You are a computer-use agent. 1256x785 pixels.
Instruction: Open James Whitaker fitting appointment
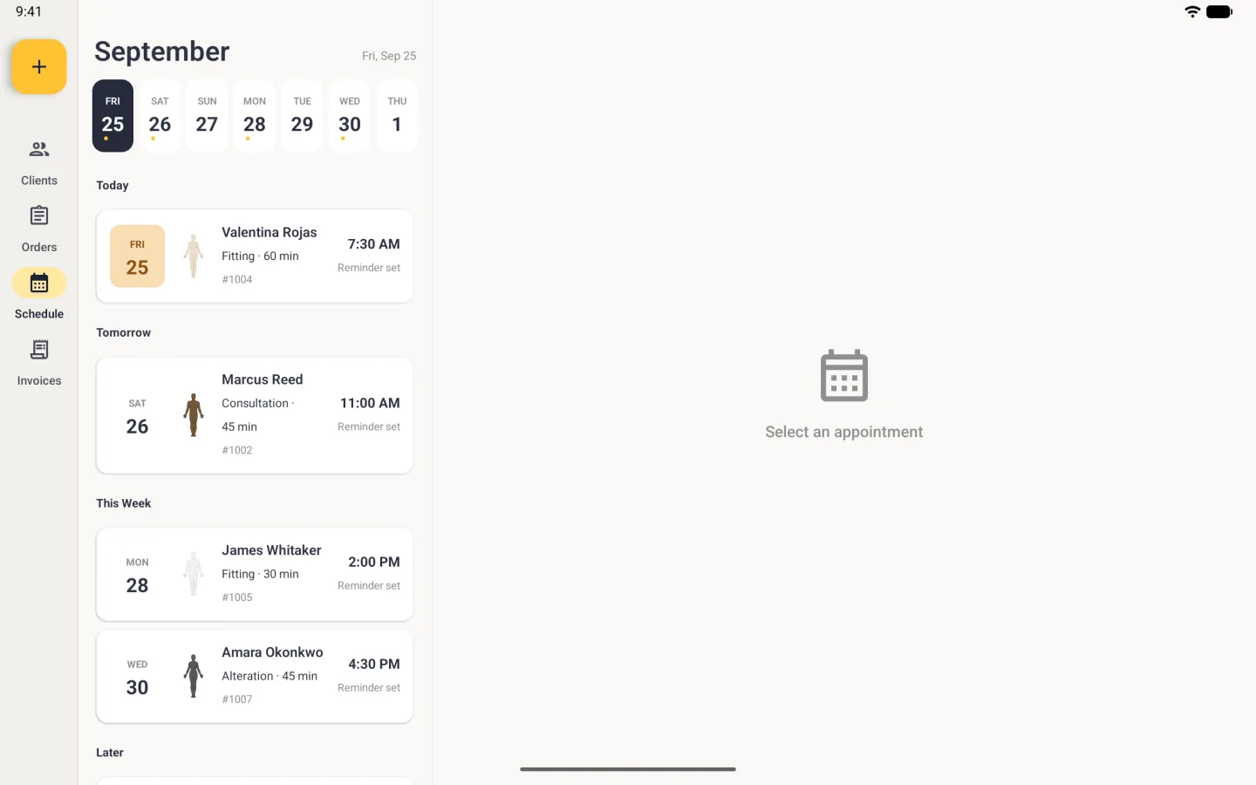(255, 574)
